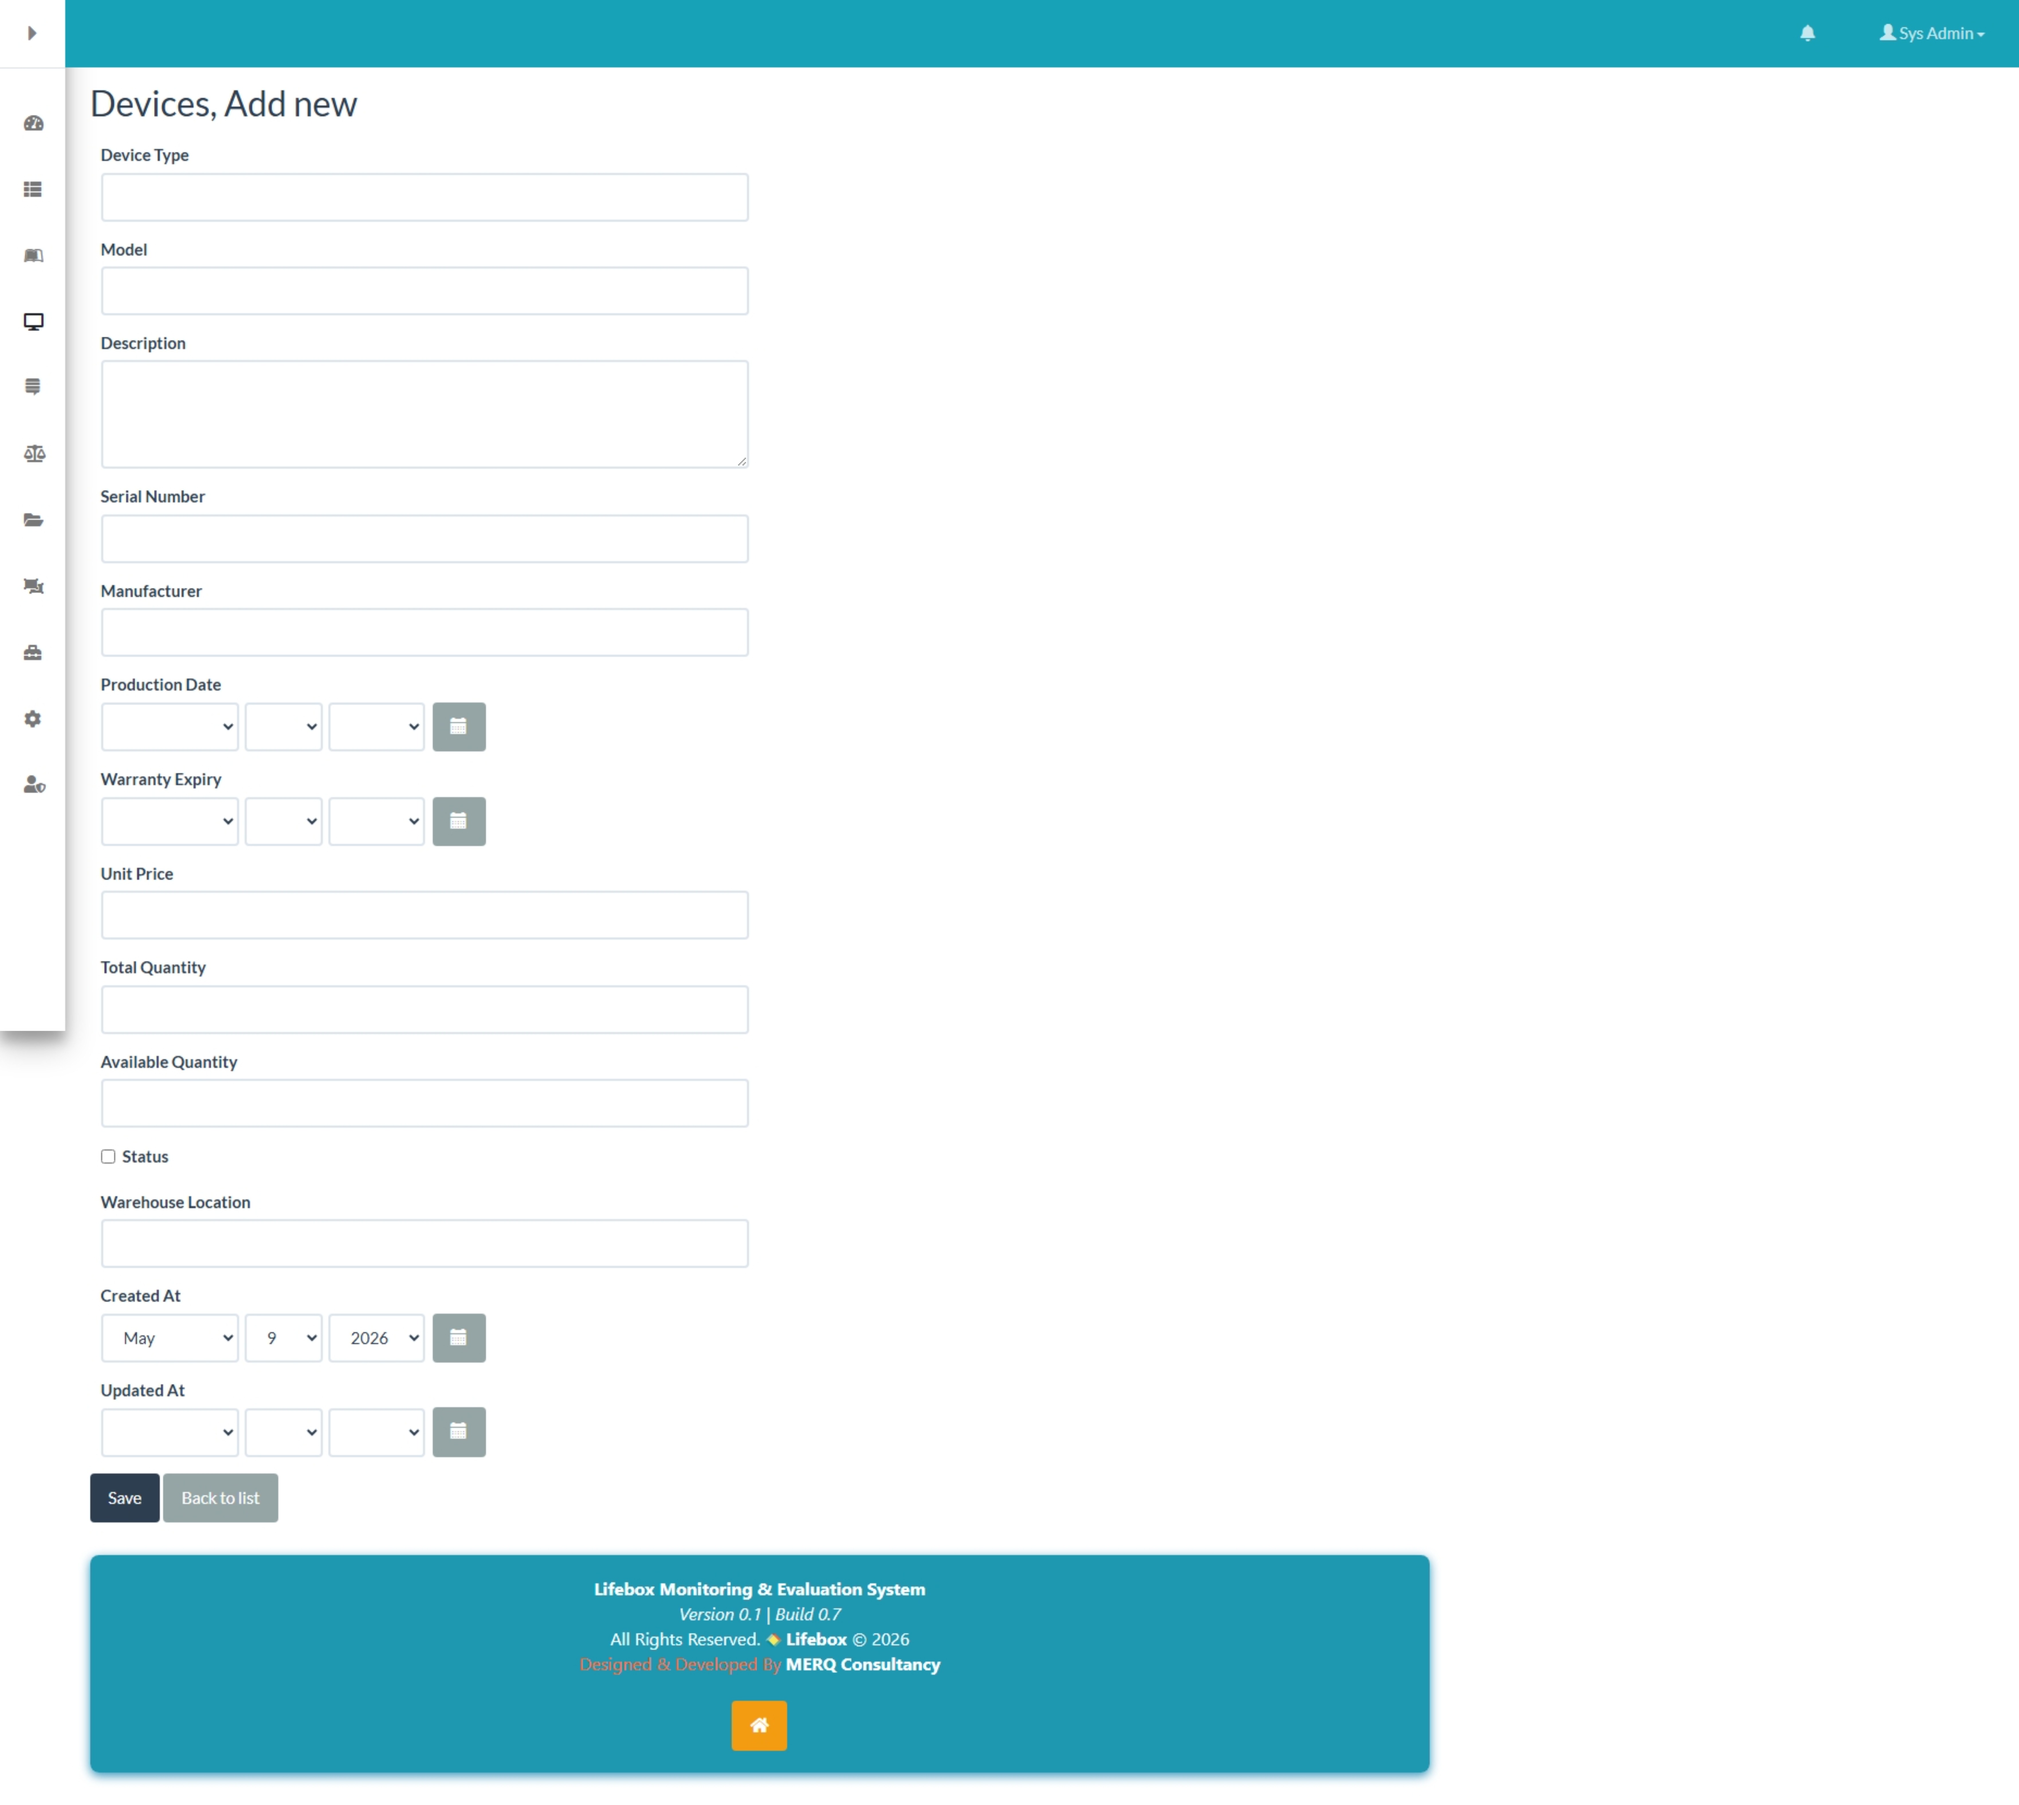Open Production Date day dropdown

tap(284, 727)
